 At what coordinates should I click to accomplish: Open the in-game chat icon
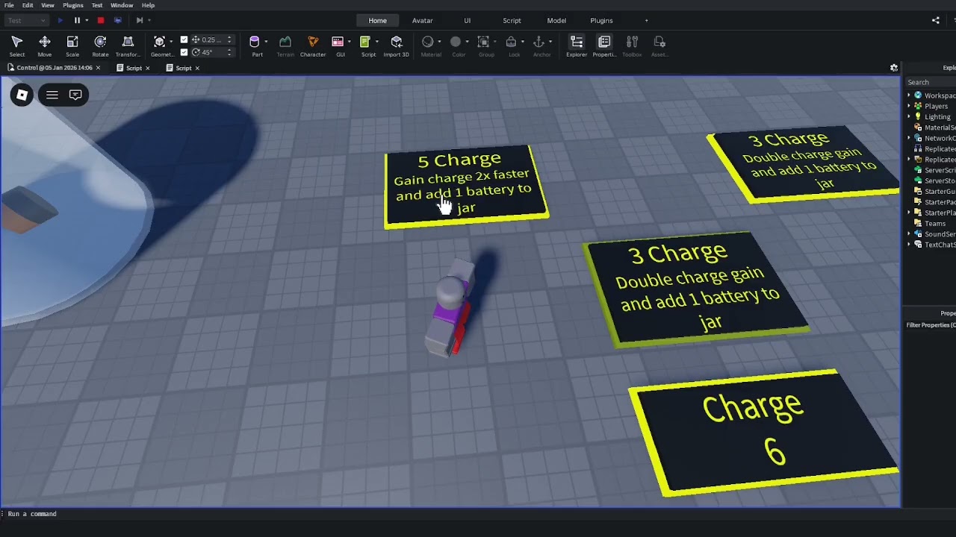point(75,95)
